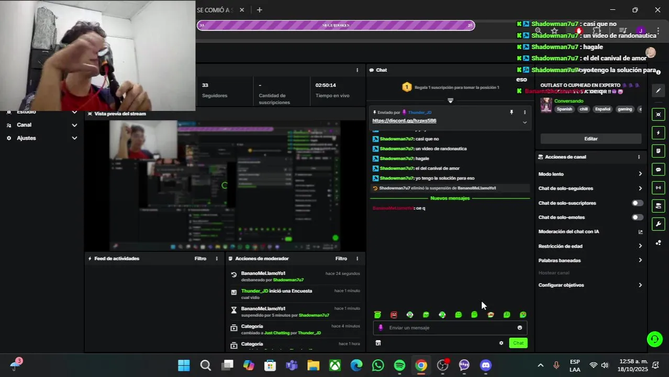Image resolution: width=669 pixels, height=377 pixels.
Task: Click the stream category thumbnail image
Action: point(546,105)
